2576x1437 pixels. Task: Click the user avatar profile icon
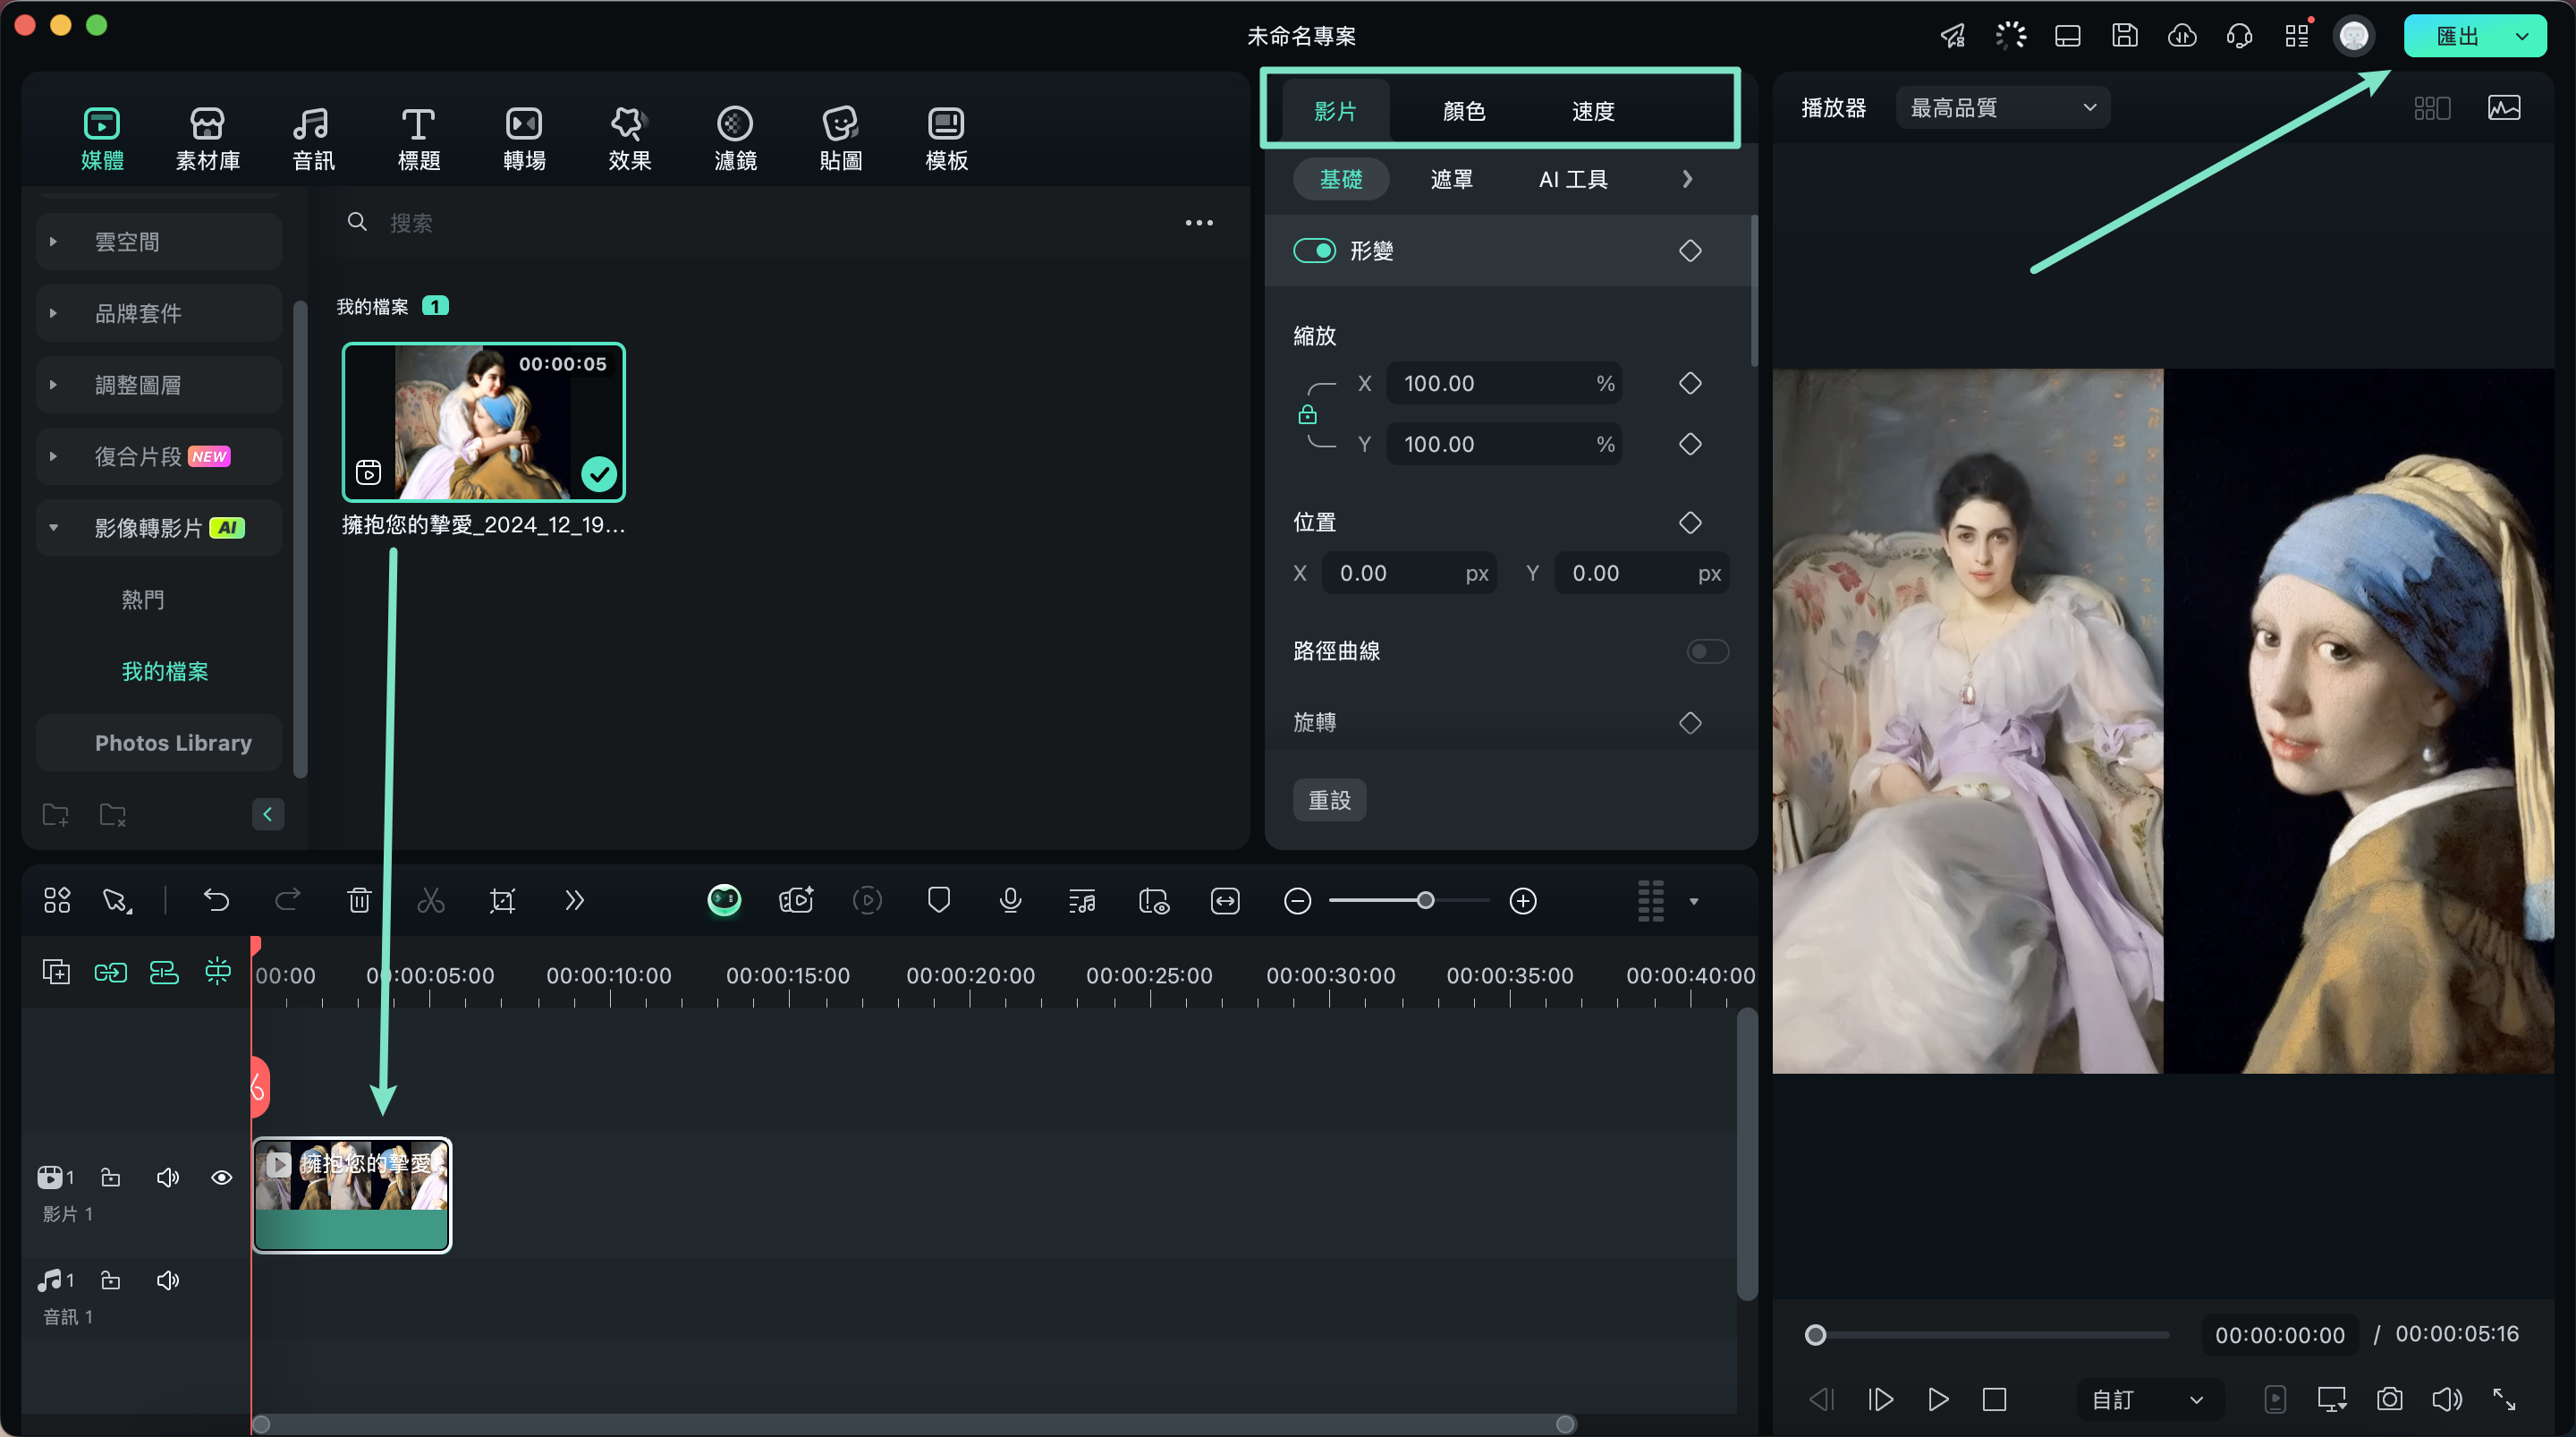(2354, 36)
